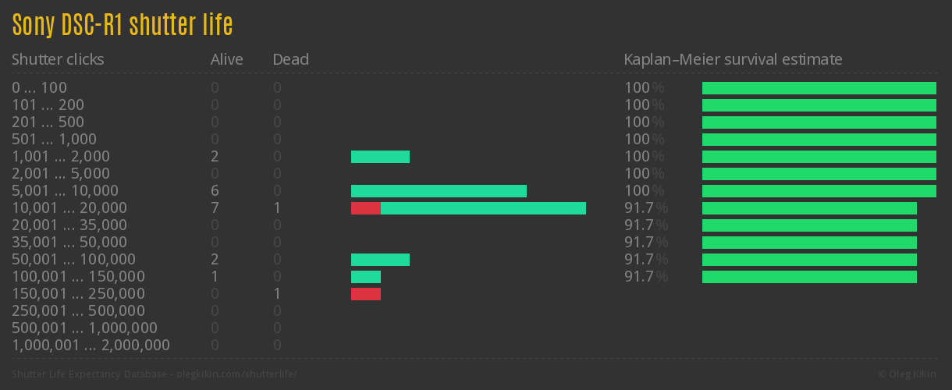Click the alive bar for 50,001 … 100,000
The width and height of the screenshot is (952, 390).
[x=380, y=260]
